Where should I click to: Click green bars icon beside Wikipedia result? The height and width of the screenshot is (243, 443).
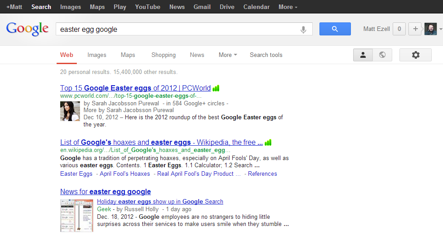click(268, 143)
